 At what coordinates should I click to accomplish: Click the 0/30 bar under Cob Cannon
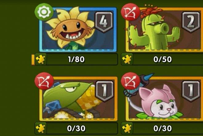click(x=76, y=128)
